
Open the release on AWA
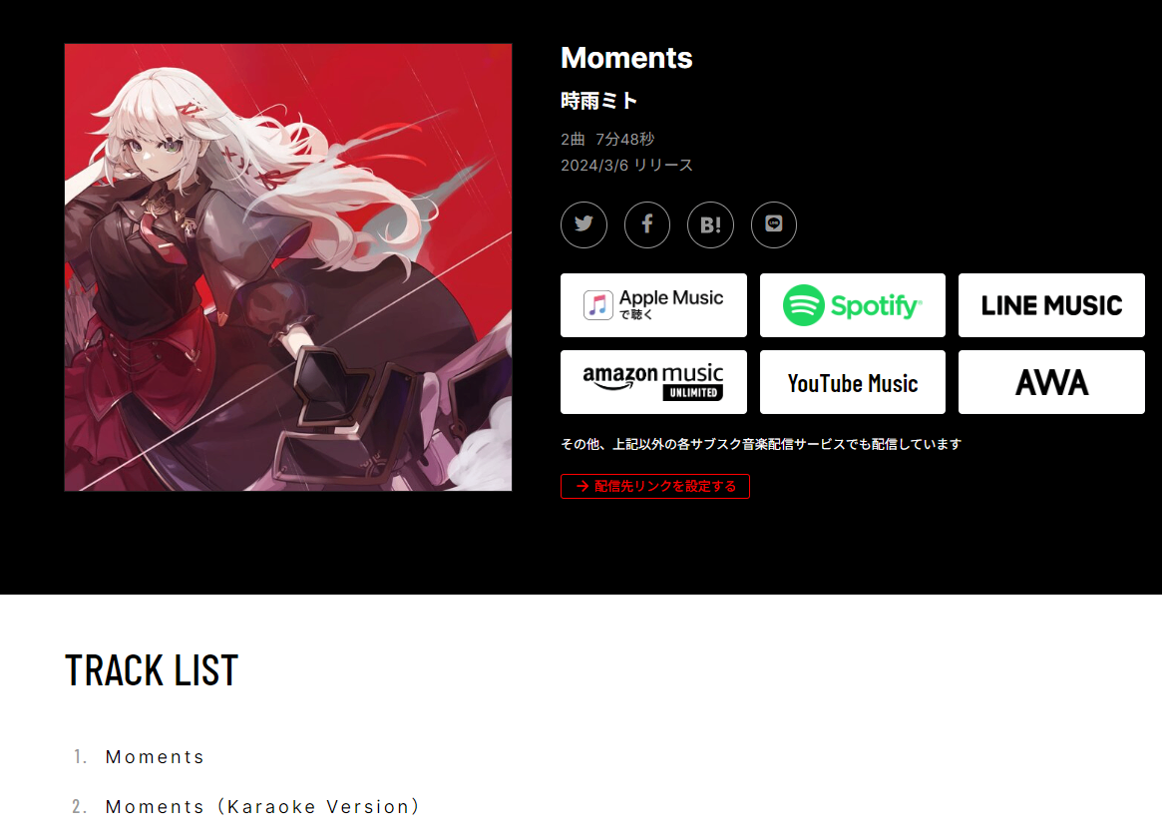(x=1051, y=382)
